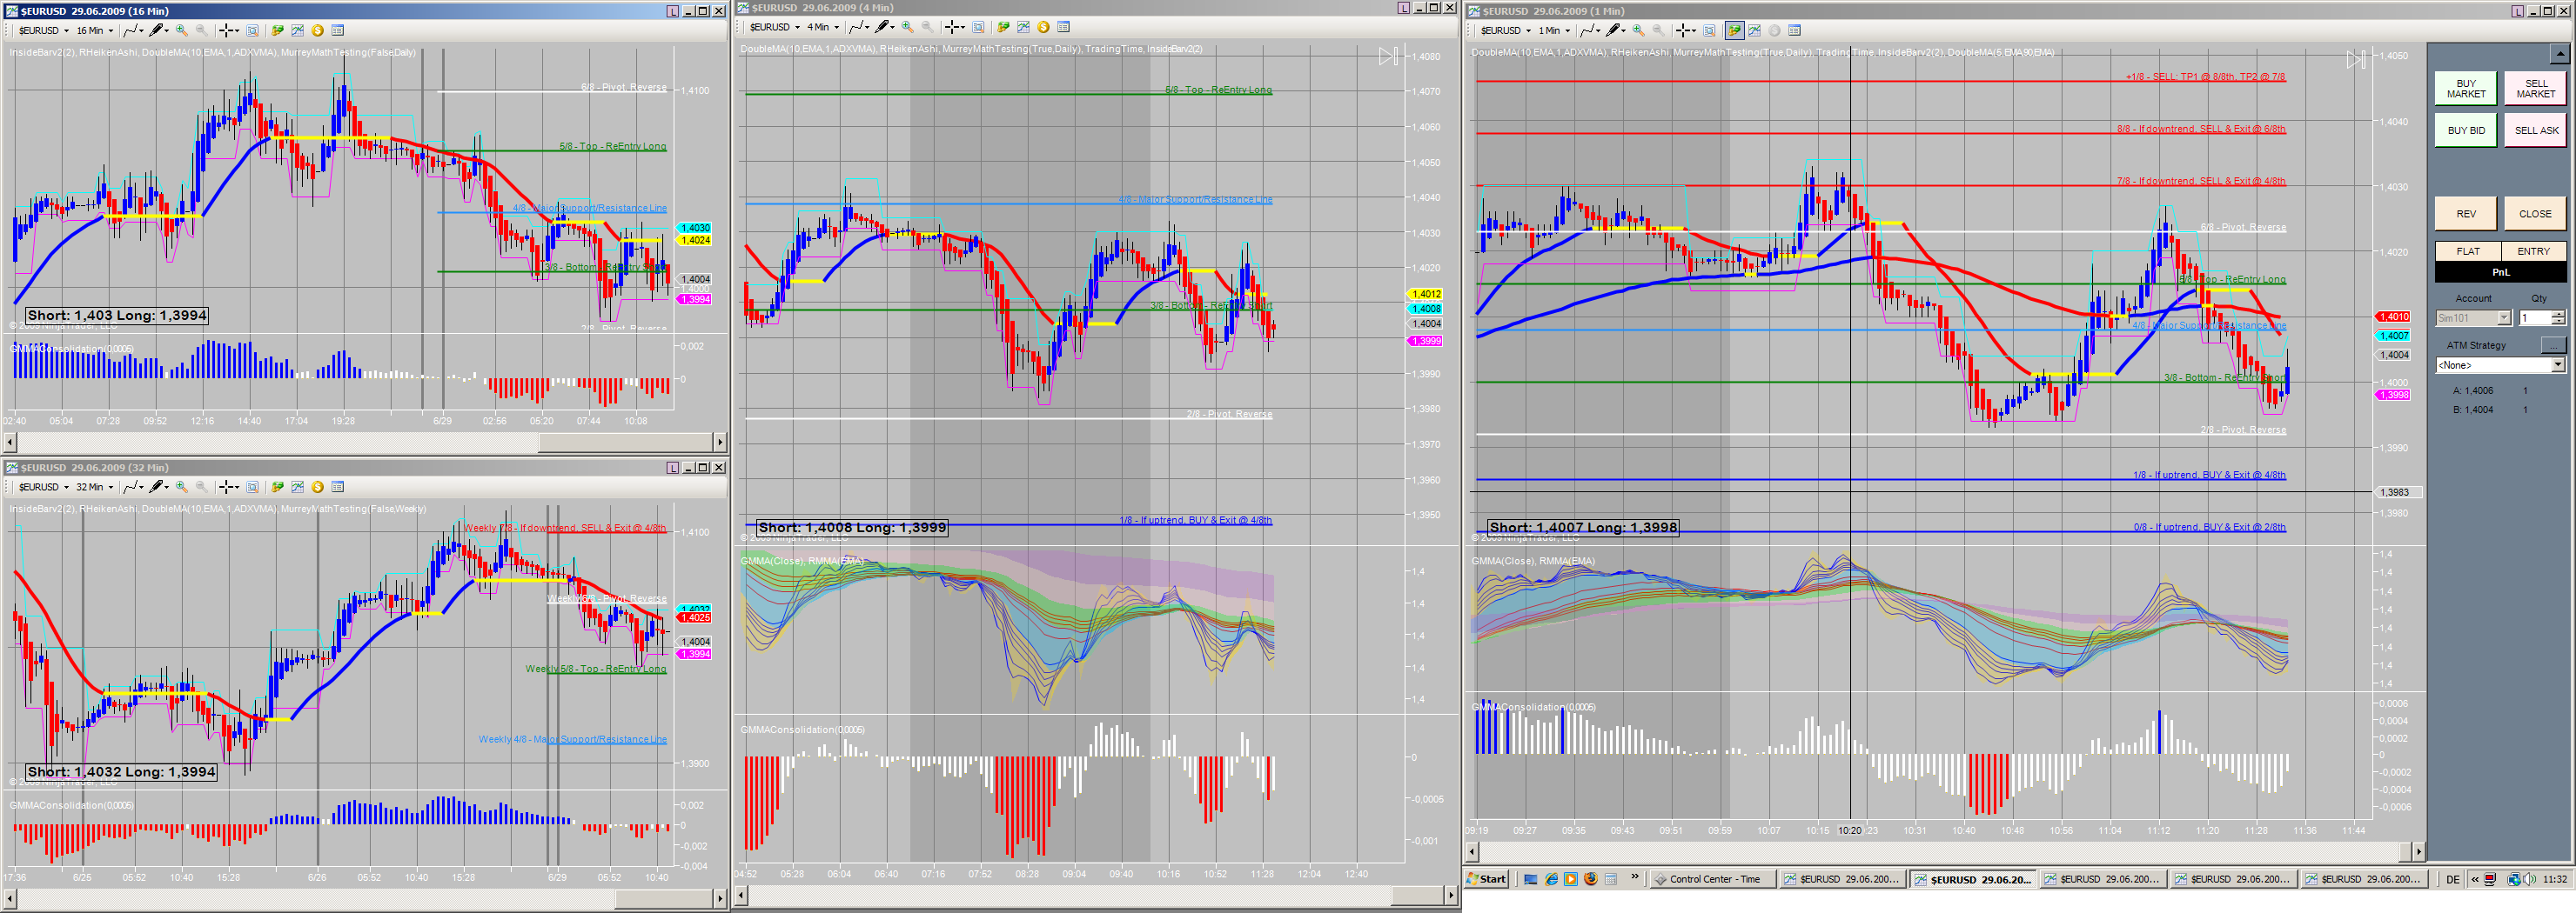The image size is (2576, 913).
Task: Open chart style menu in 32 Min window
Action: click(133, 486)
